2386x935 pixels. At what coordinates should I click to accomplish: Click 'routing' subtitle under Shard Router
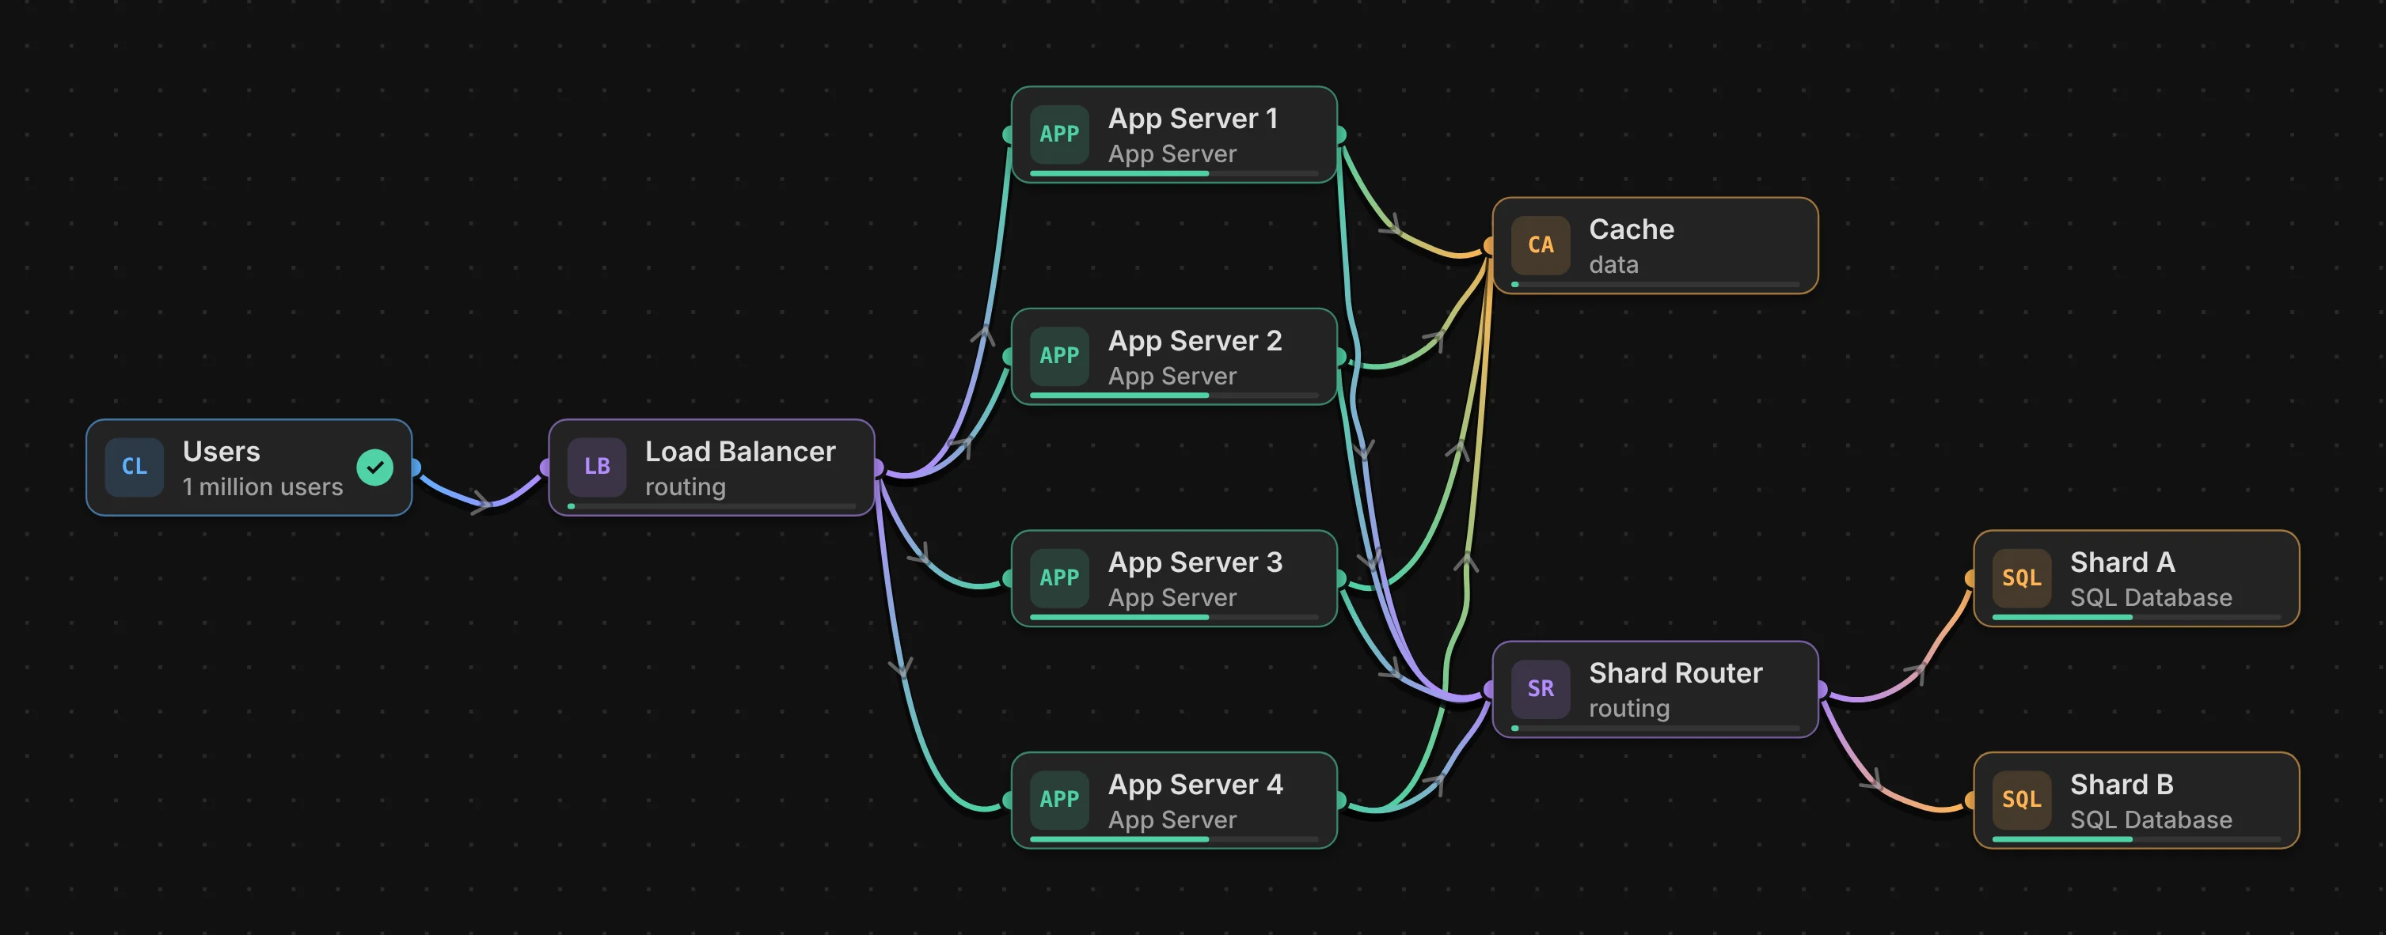click(1629, 709)
